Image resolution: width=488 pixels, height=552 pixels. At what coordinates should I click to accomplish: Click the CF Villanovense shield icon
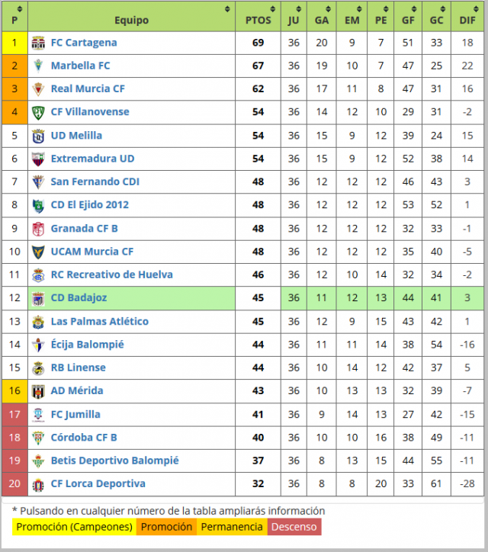[38, 112]
